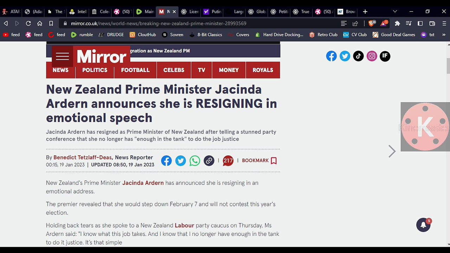The width and height of the screenshot is (450, 253).
Task: Open Mirror's TikTok icon
Action: (358, 56)
